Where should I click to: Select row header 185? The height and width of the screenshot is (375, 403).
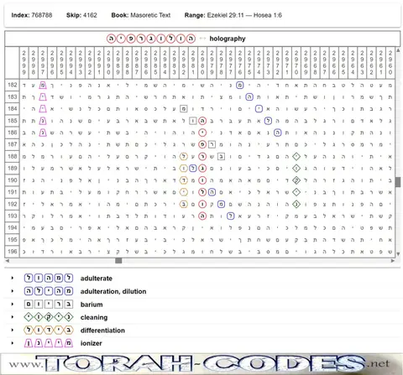point(12,121)
